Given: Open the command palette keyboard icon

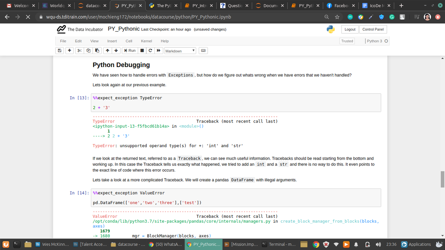Looking at the screenshot, I should pyautogui.click(x=204, y=51).
